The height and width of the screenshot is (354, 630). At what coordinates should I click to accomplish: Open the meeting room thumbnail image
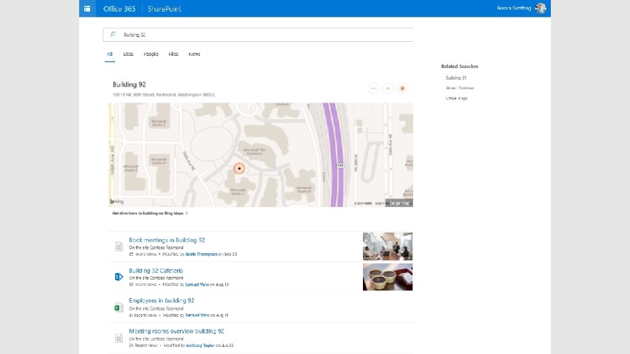click(x=388, y=247)
